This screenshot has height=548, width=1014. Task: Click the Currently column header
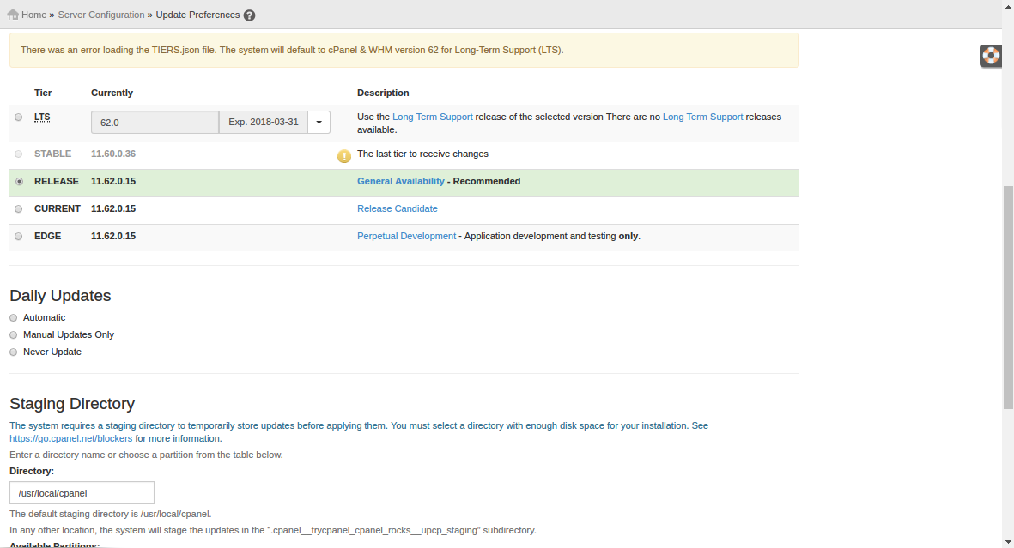click(x=112, y=93)
